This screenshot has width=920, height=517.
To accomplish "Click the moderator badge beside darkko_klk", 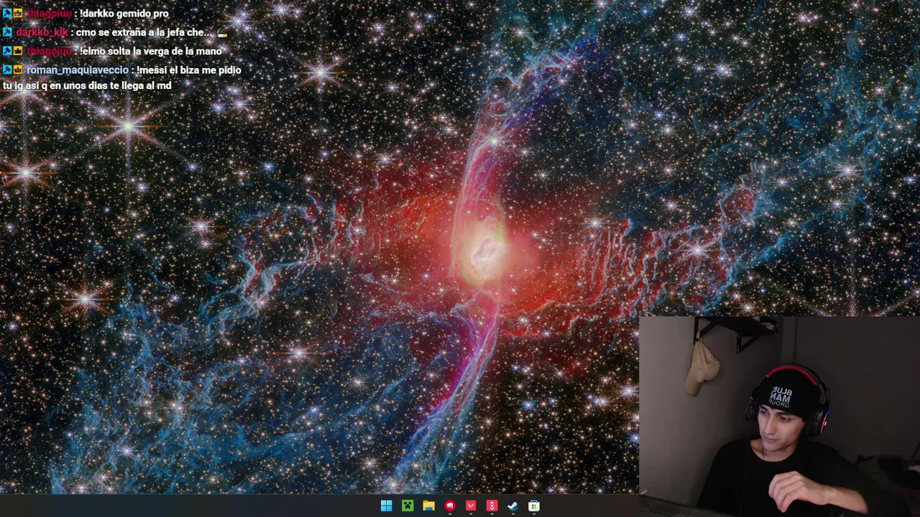I will pos(7,32).
